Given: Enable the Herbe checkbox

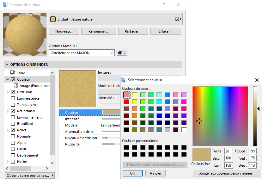Looking at the screenshot, I should point(13,162).
